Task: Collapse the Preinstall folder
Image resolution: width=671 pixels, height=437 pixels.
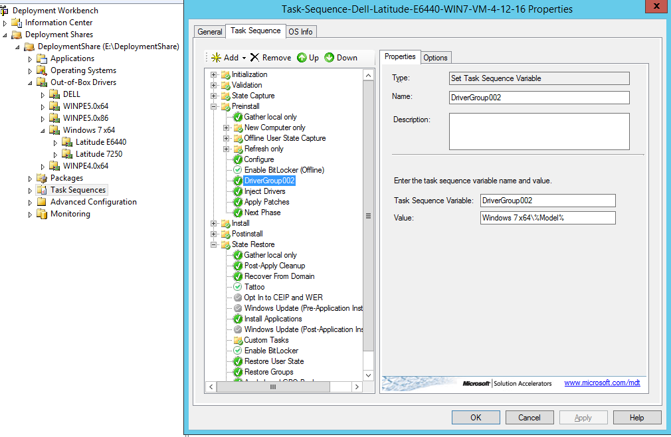Action: coord(214,106)
